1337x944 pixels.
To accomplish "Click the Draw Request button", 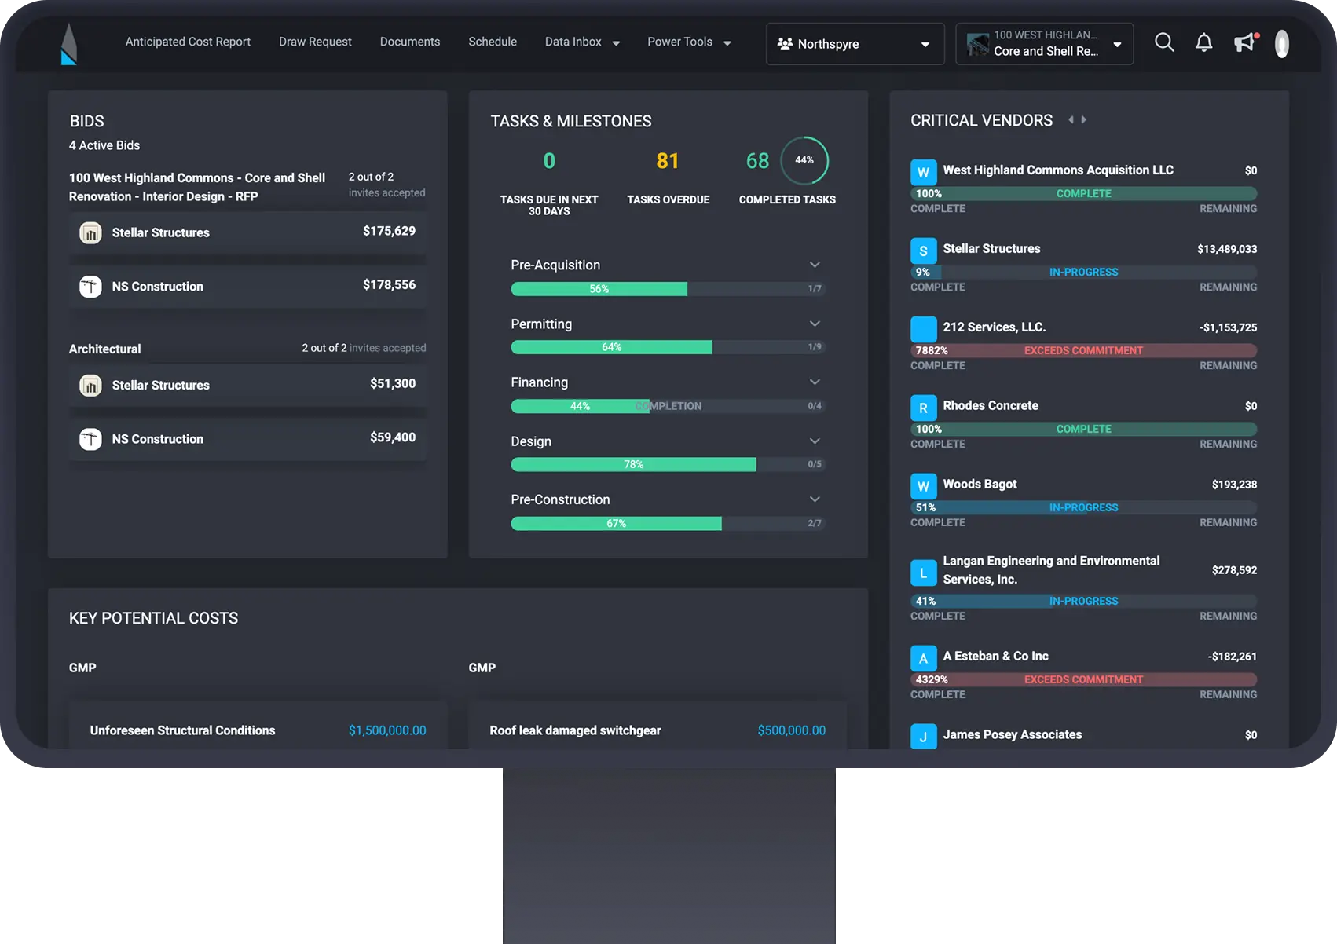I will 314,42.
